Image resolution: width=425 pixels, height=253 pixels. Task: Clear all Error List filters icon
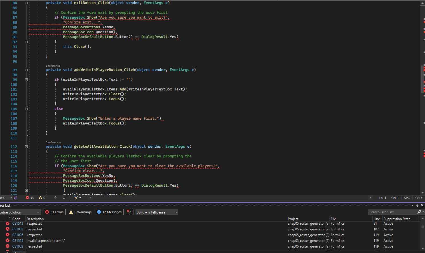point(129,212)
